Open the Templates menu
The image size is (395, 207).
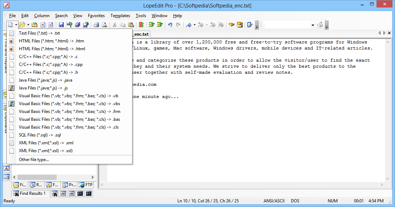click(x=120, y=16)
